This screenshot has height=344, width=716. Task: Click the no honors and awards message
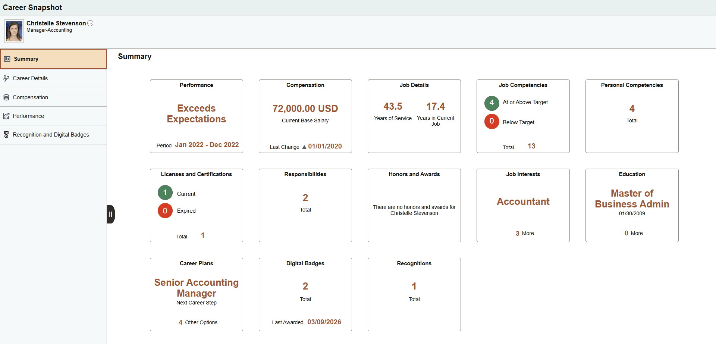pos(414,210)
